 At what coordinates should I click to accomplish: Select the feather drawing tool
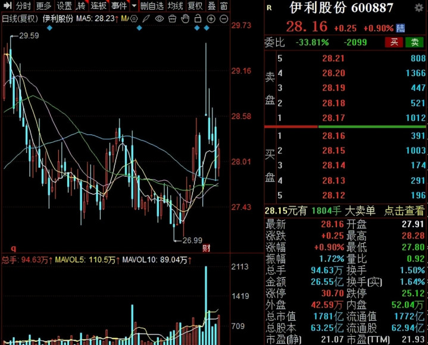pos(146,19)
